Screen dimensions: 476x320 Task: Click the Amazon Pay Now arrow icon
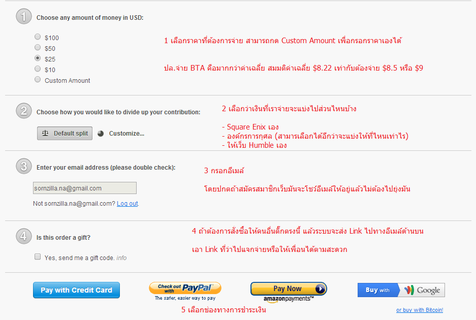pyautogui.click(x=320, y=289)
